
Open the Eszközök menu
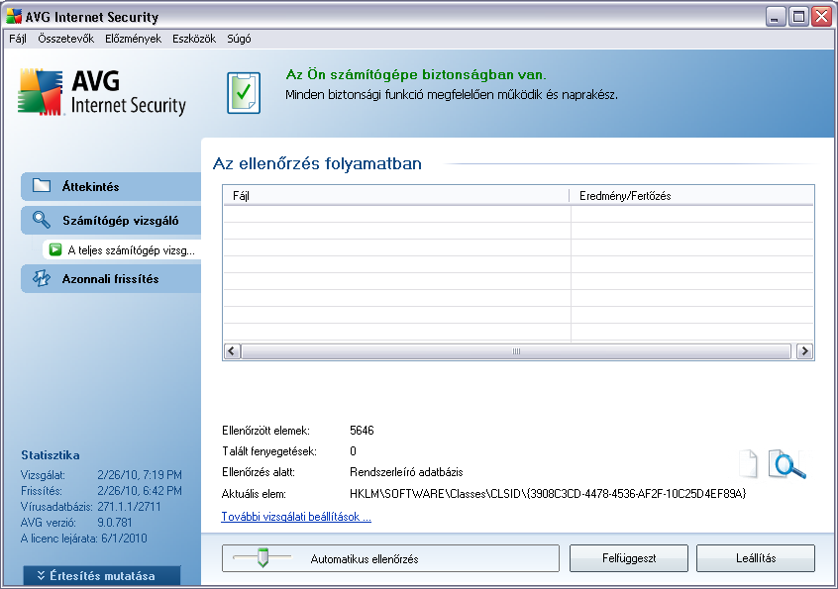point(194,39)
